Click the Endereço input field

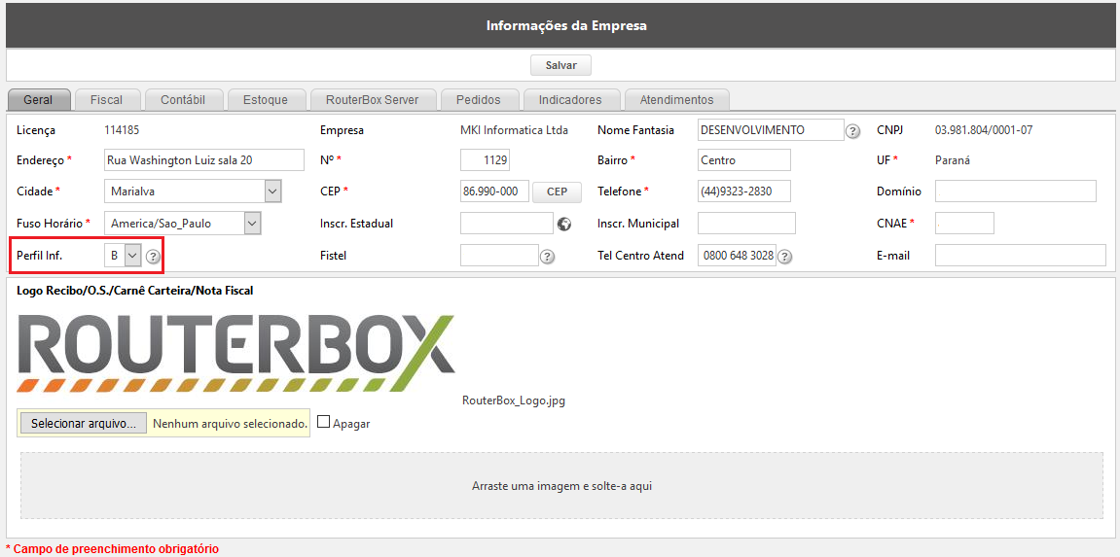[204, 160]
